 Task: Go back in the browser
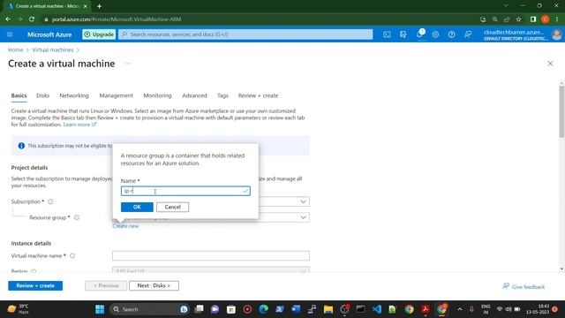click(8, 19)
